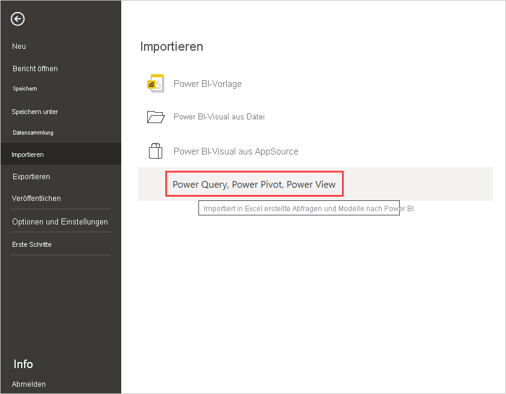The image size is (506, 394).
Task: Choose Power BI-Visual aus AppSource
Action: click(x=235, y=151)
